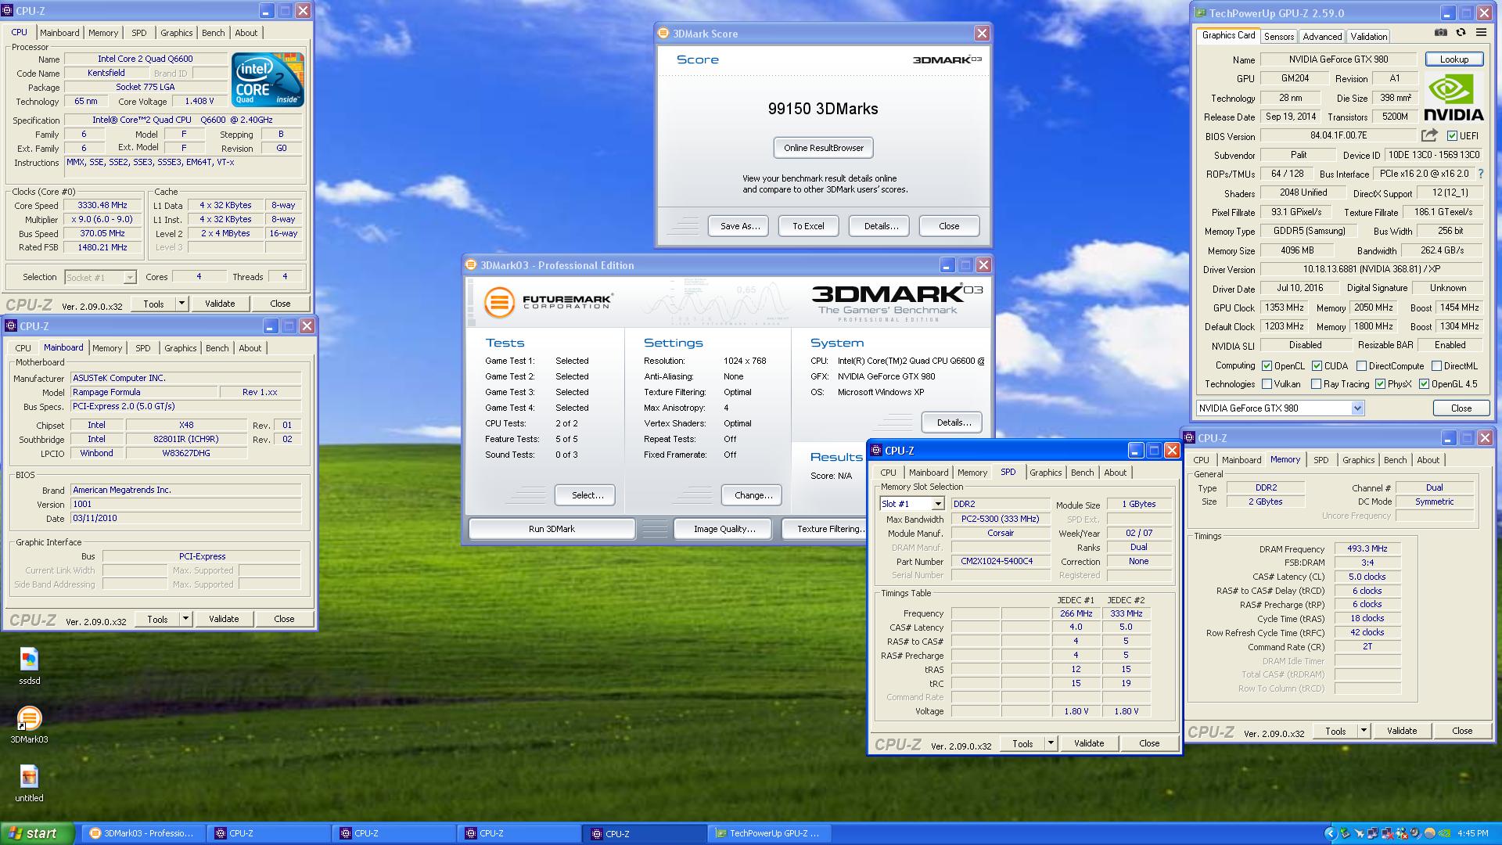This screenshot has height=845, width=1502.
Task: Click the Part Number field CM2X1024-5400C4
Action: (x=1001, y=562)
